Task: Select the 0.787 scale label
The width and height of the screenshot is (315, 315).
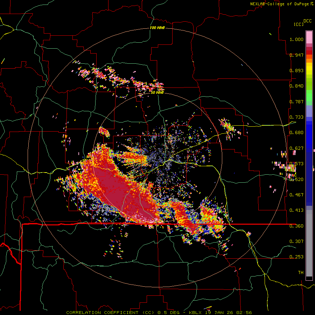Action: tap(296, 101)
